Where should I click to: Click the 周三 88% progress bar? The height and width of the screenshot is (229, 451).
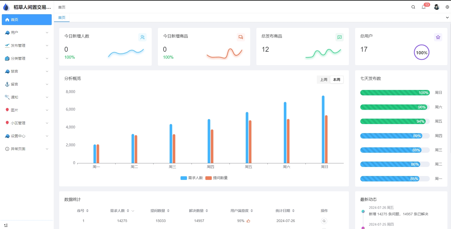coord(395,150)
